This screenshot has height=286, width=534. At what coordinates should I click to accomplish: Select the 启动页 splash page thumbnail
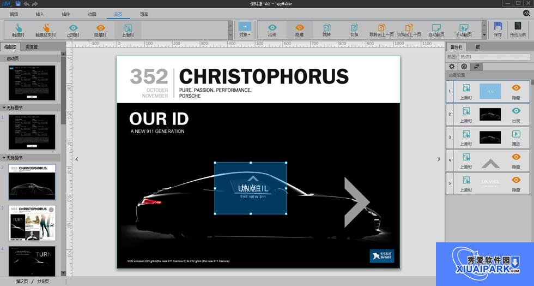pyautogui.click(x=32, y=83)
